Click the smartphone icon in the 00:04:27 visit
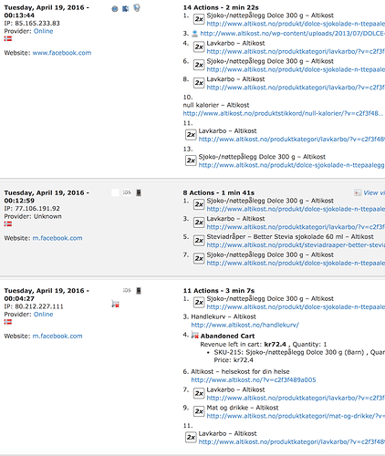Viewport: 385px width, 456px height. (x=139, y=291)
